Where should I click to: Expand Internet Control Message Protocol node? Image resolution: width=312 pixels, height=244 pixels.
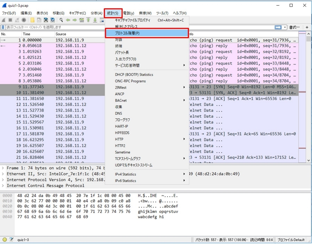pyautogui.click(x=3, y=186)
